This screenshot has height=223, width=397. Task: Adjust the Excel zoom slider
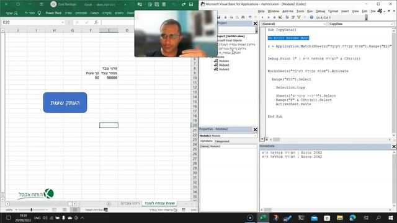[x=32, y=209]
